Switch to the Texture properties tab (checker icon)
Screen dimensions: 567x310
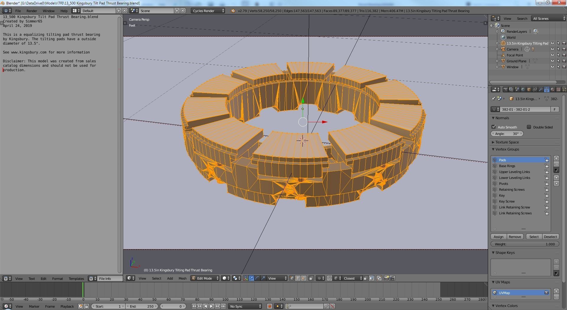tap(558, 89)
